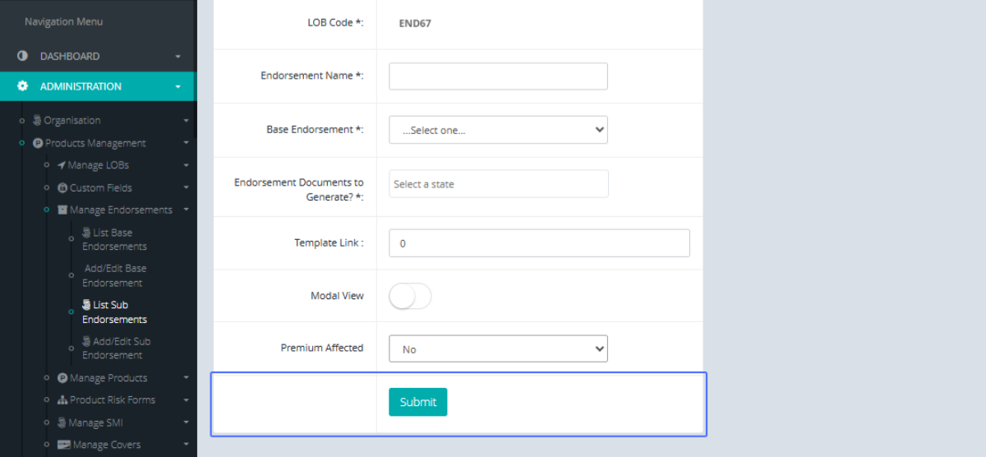
Task: Open the Premium Affected dropdown
Action: (498, 349)
